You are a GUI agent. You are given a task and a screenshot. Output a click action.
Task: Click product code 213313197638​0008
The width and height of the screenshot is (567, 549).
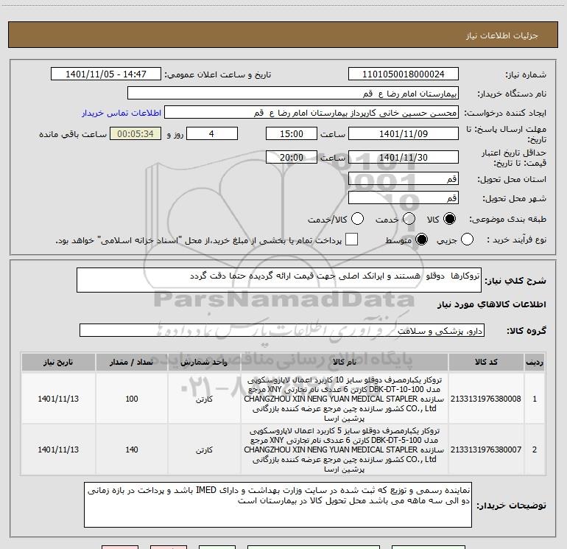tap(486, 399)
